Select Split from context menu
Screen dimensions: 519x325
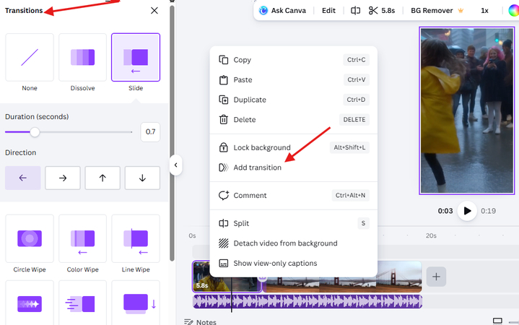tap(294, 223)
